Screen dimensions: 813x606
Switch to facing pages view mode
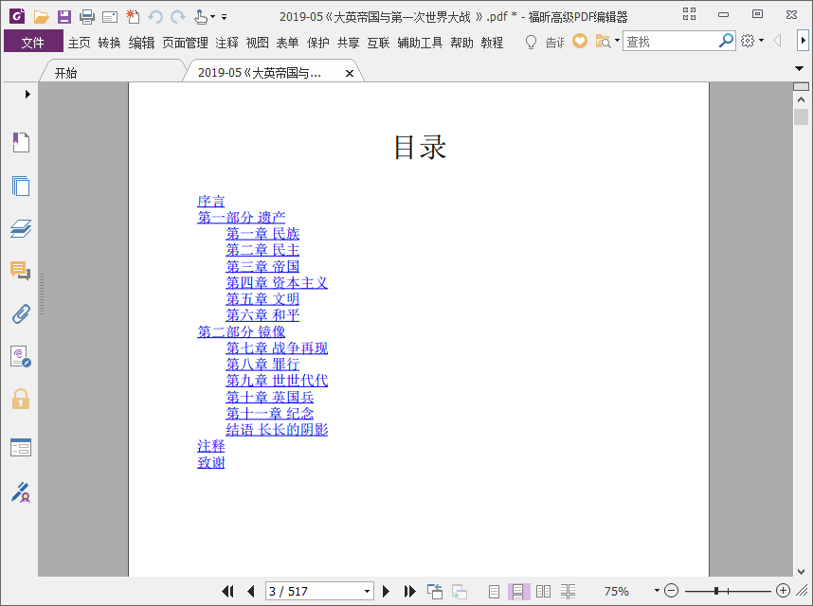click(543, 591)
